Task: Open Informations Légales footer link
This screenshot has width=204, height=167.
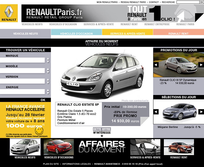Action: [76, 164]
